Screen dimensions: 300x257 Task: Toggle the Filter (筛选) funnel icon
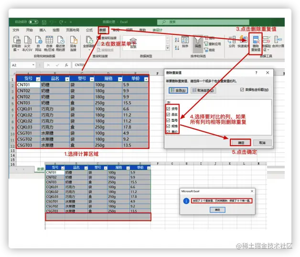198,40
